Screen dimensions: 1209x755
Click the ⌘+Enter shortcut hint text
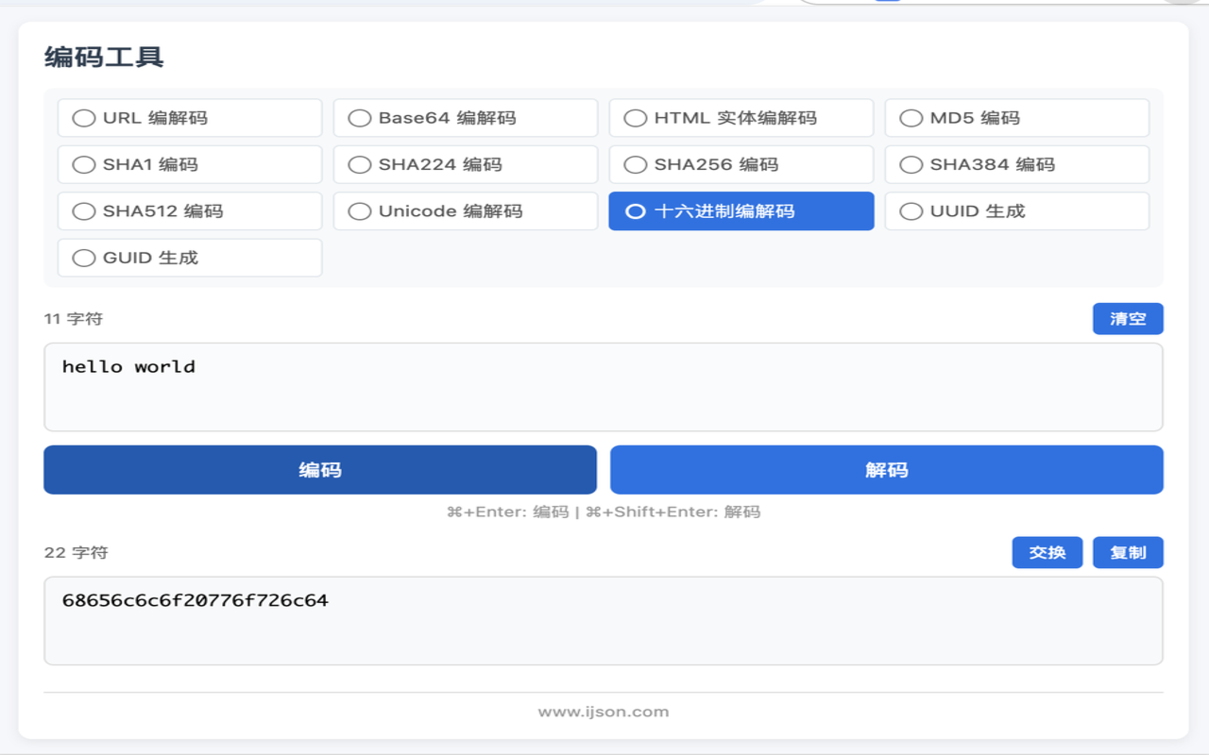point(604,512)
